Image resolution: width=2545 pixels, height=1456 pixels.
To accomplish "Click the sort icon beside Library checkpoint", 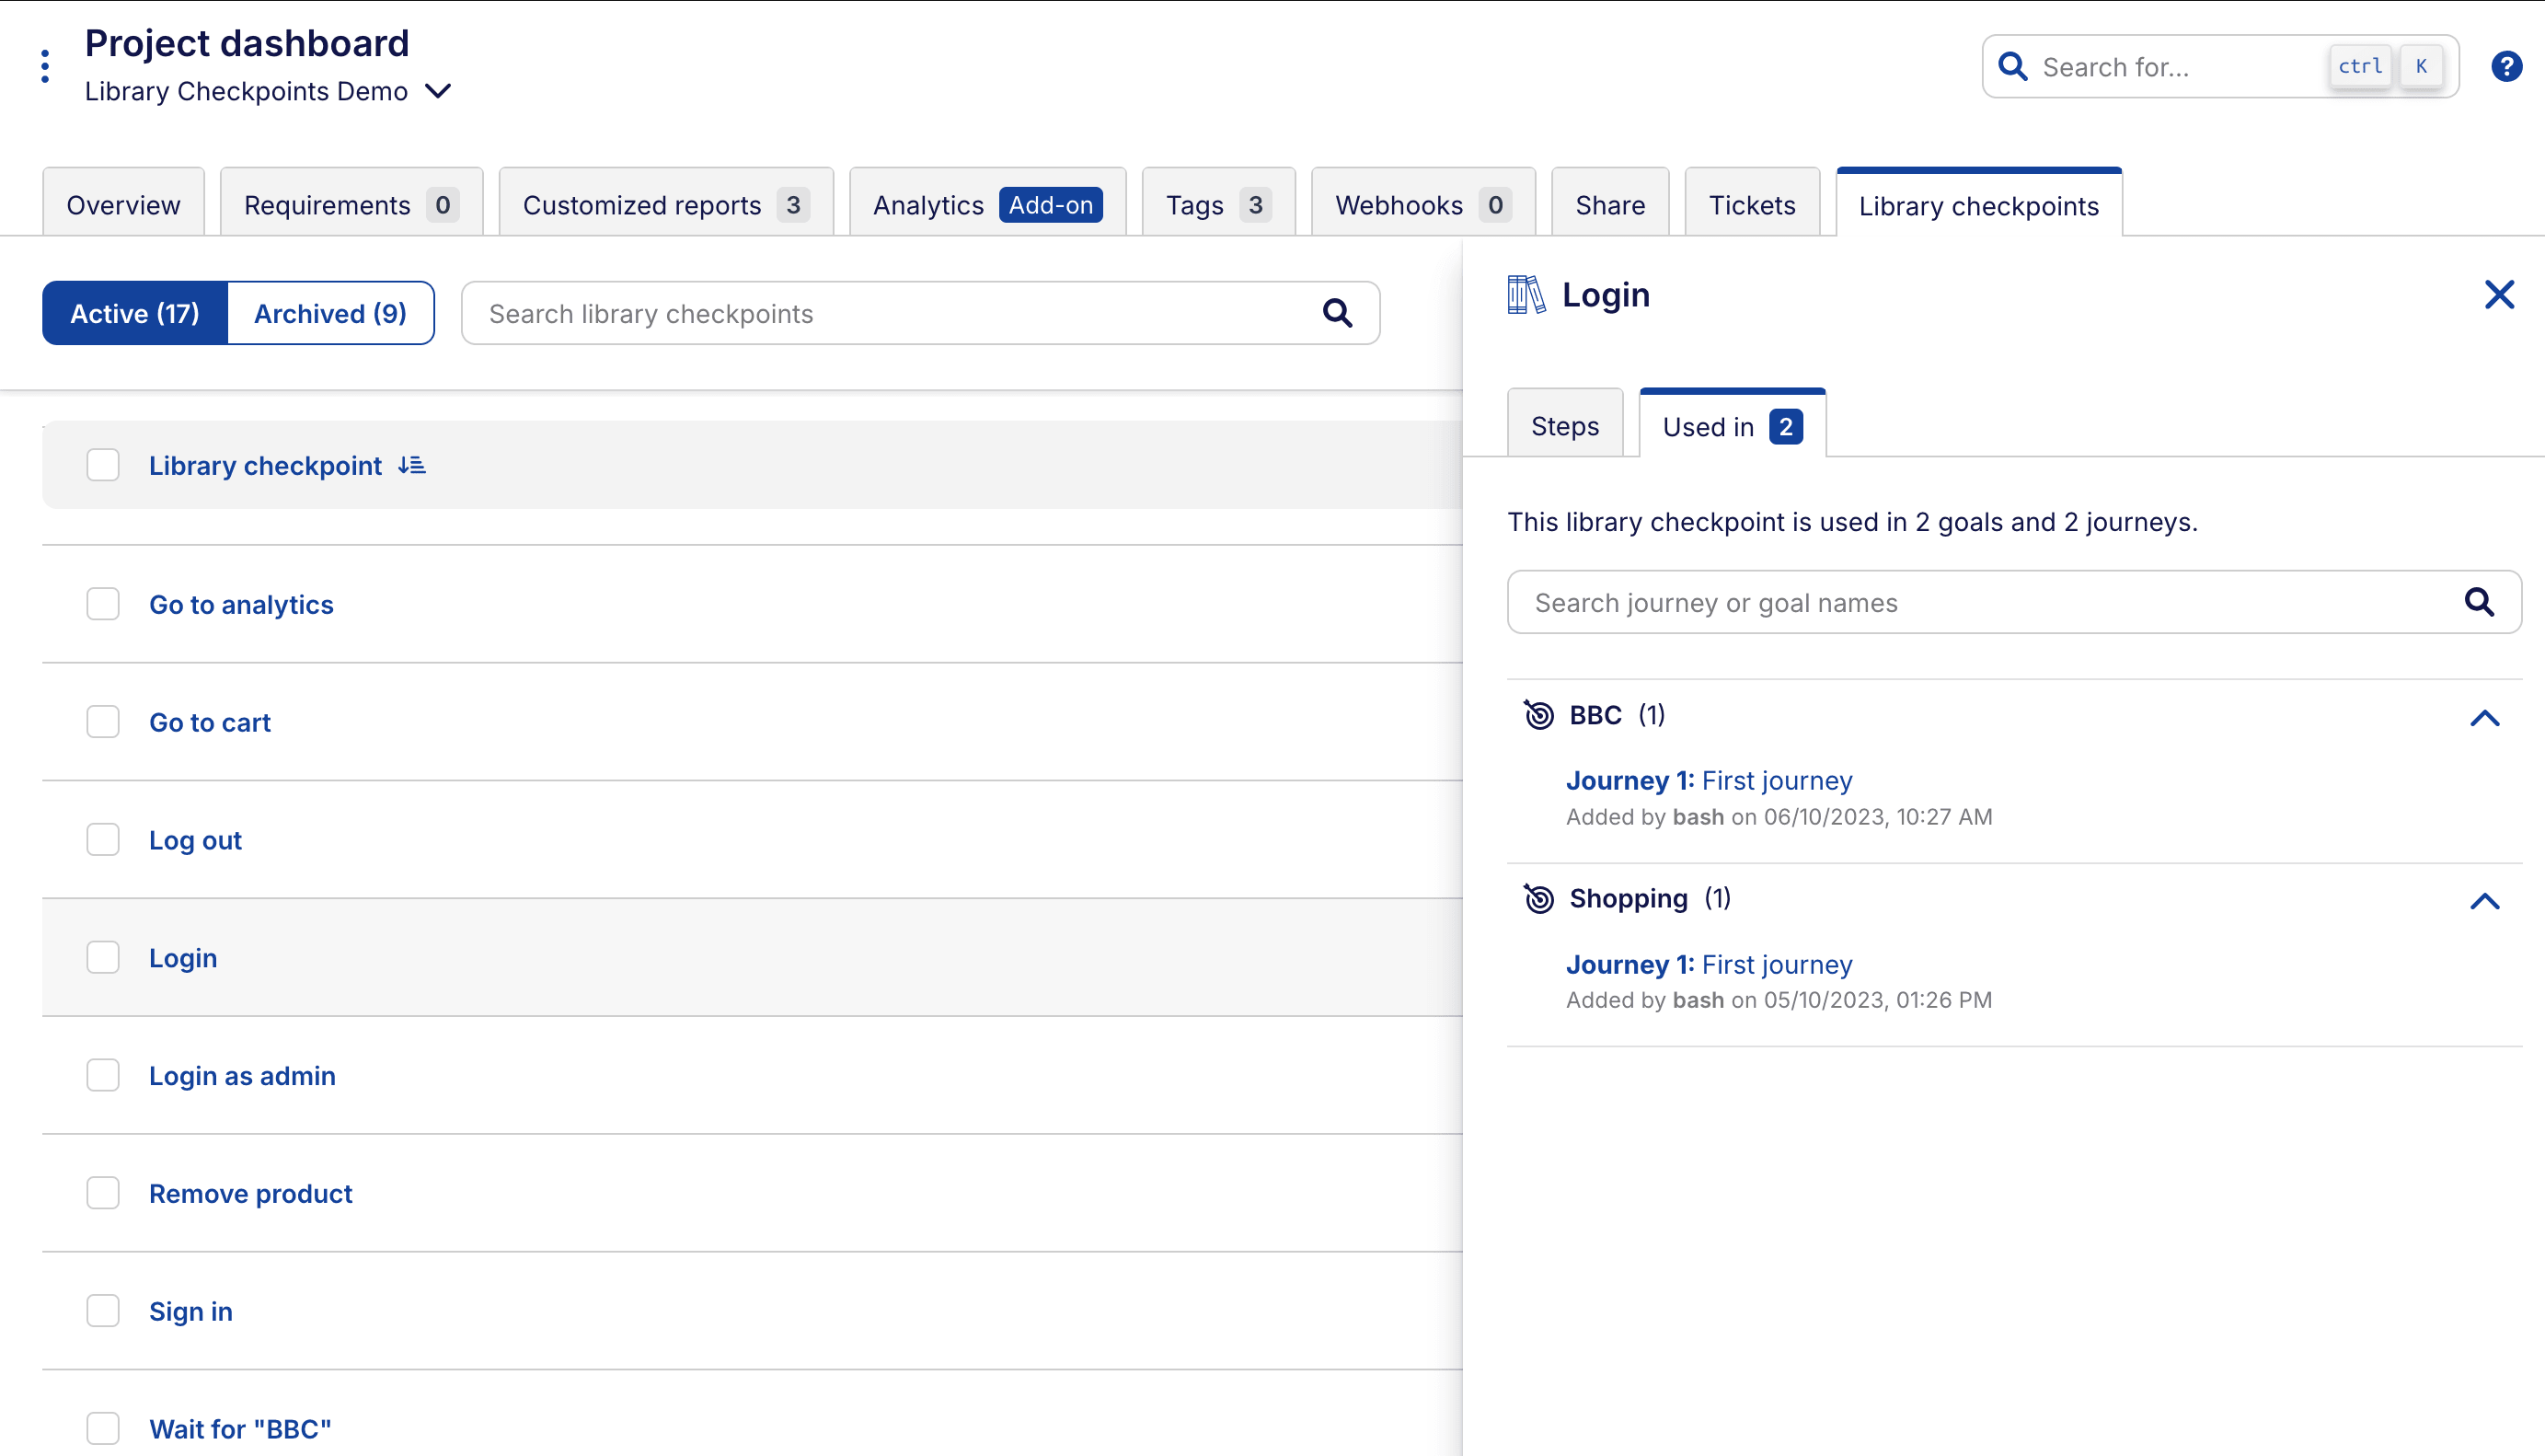I will [412, 466].
